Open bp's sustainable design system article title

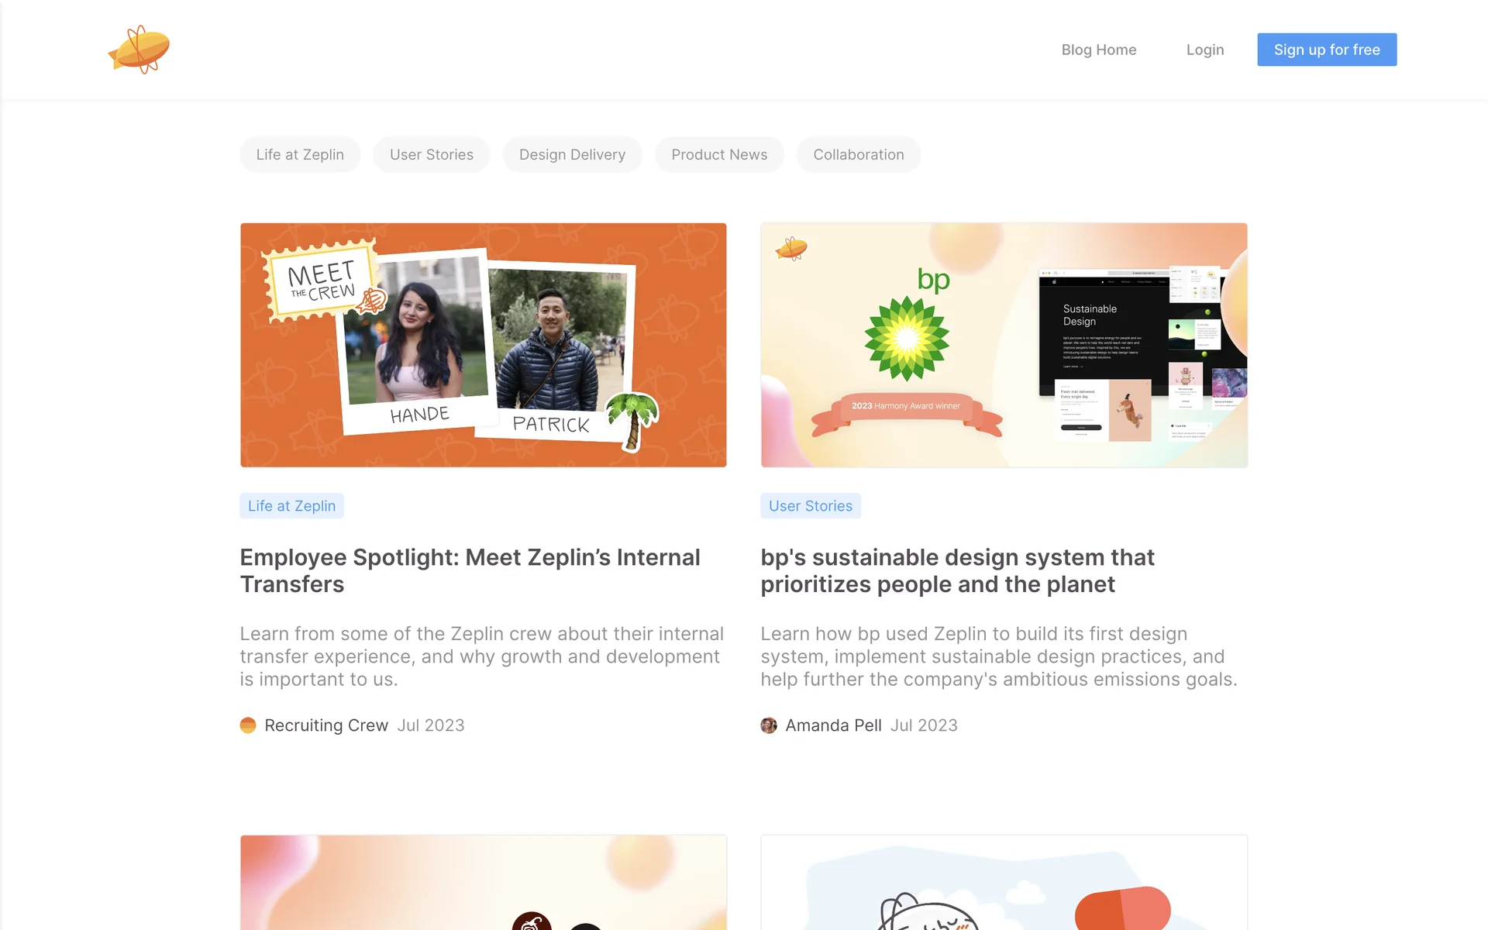957,570
